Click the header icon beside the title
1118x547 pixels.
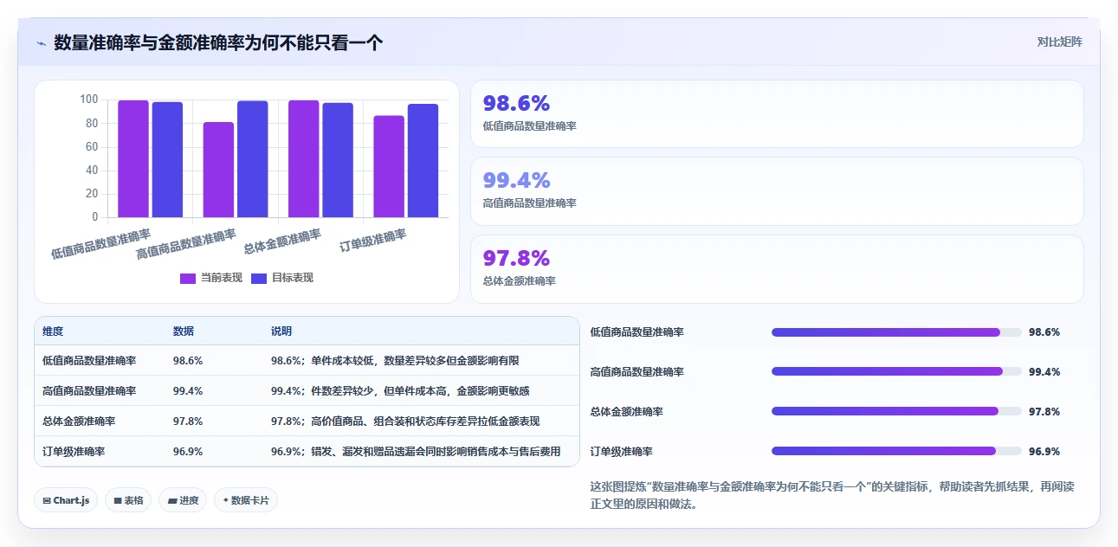tap(41, 42)
